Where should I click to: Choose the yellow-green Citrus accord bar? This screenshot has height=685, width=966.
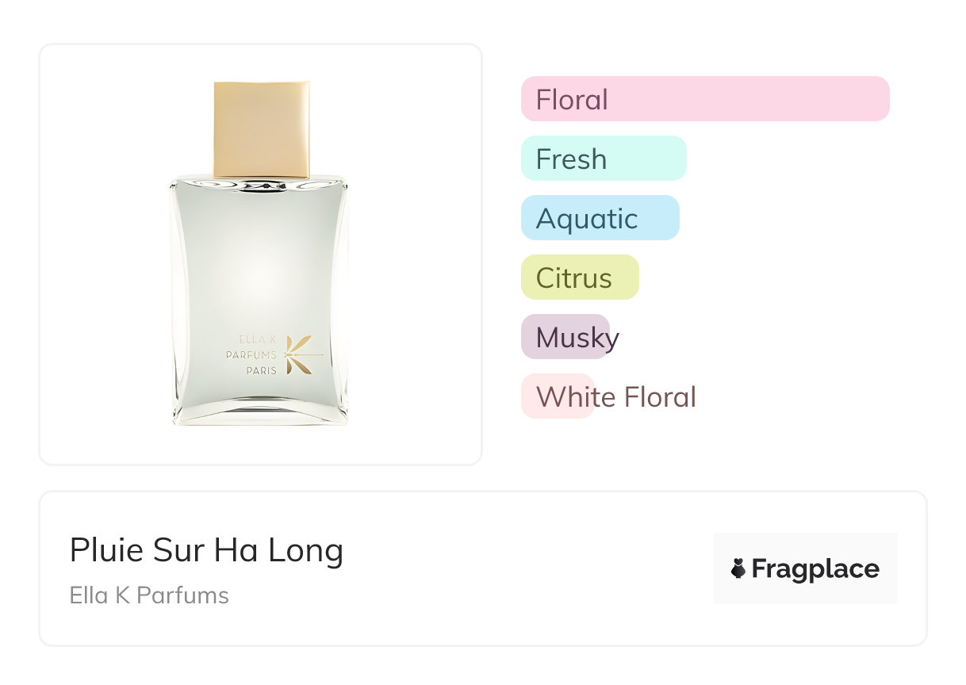(579, 277)
